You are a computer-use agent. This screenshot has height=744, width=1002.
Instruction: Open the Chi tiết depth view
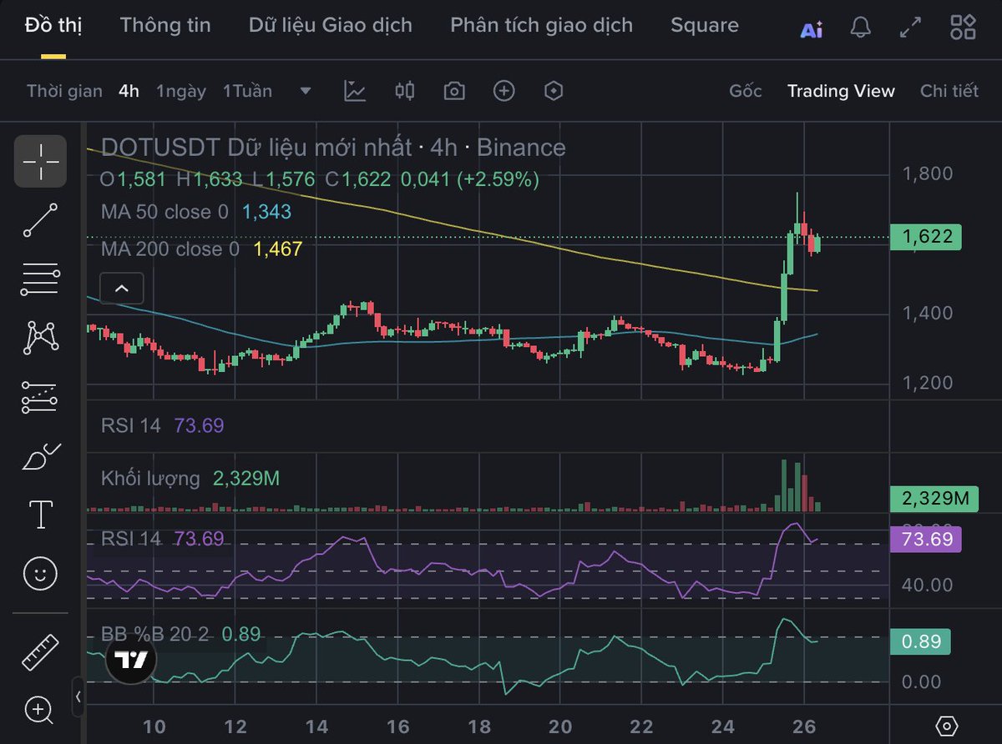click(x=949, y=91)
